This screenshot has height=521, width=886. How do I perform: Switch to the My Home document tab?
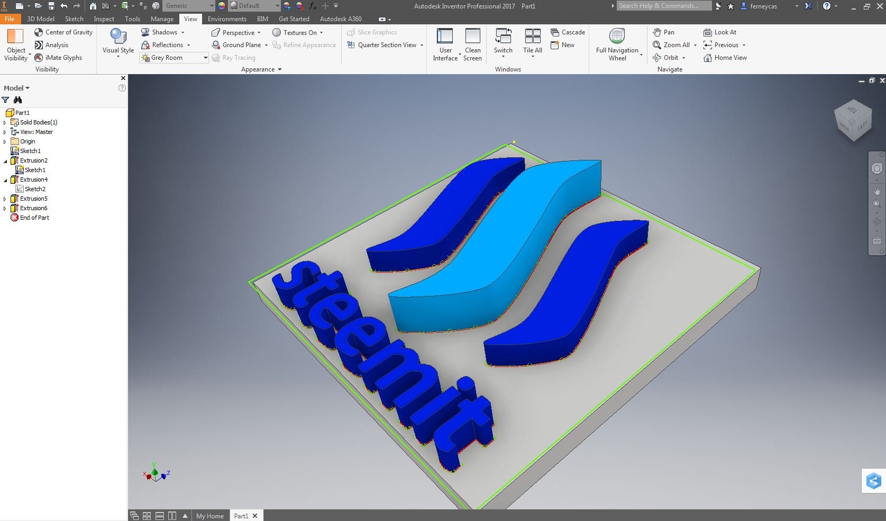(210, 516)
